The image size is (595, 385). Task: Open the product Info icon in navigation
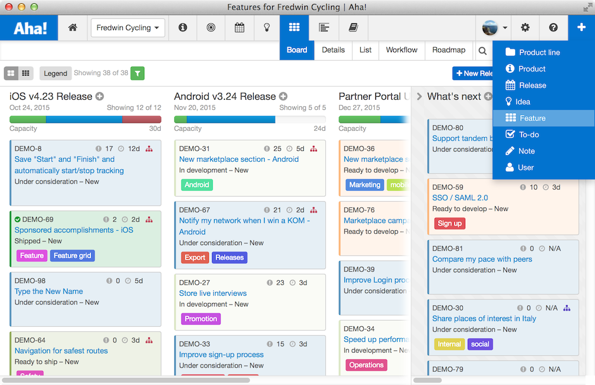pyautogui.click(x=182, y=27)
